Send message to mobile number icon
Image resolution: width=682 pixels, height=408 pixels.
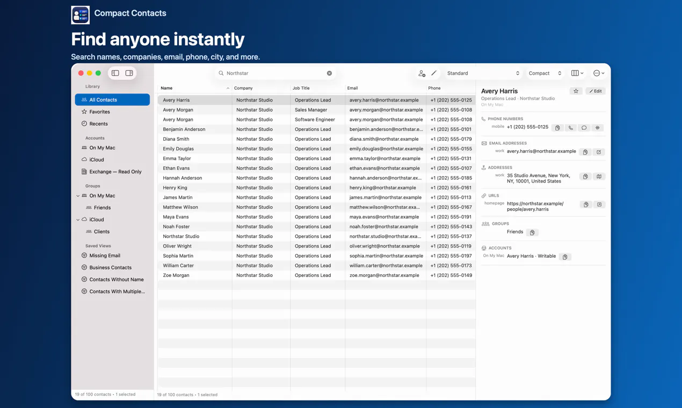(584, 128)
